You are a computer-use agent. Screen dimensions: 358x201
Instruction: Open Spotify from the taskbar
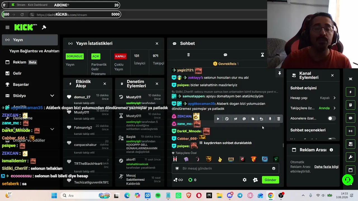pos(158,195)
